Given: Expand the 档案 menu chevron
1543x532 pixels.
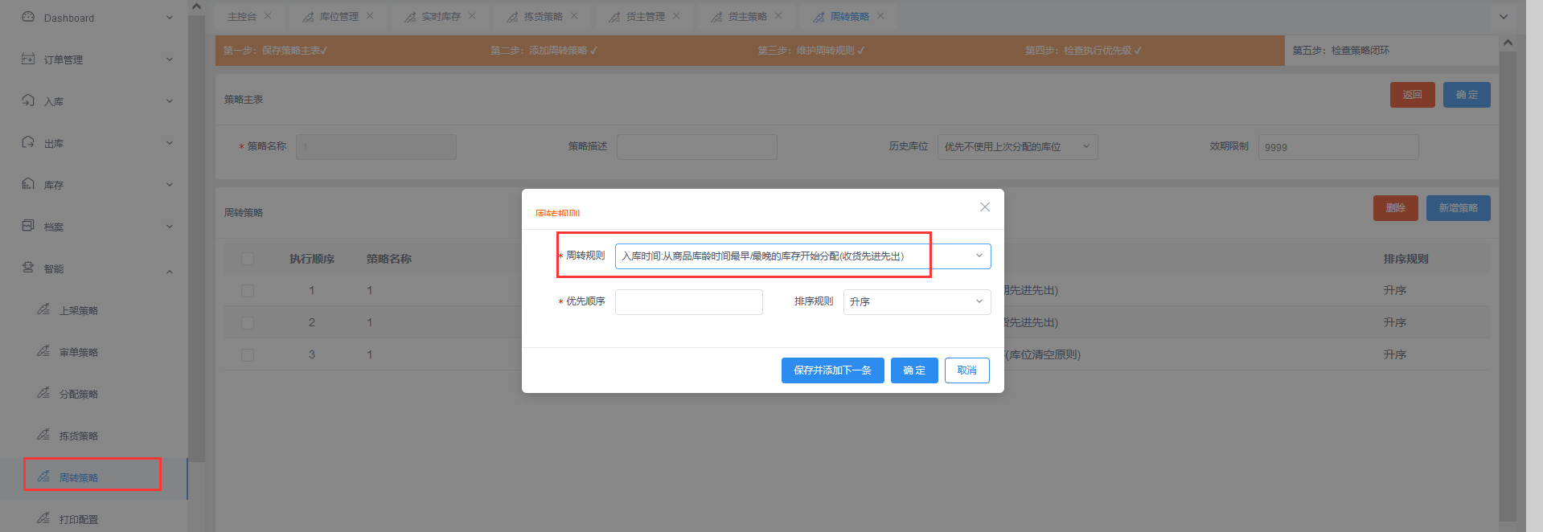Looking at the screenshot, I should pos(169,227).
